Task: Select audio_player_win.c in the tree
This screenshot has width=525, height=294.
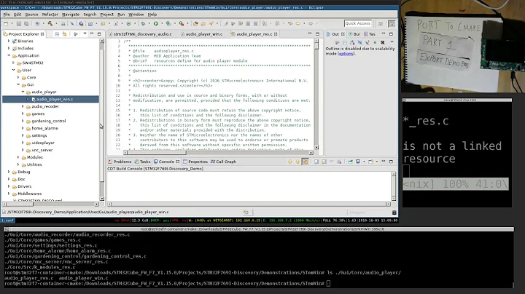Action: 52,99
